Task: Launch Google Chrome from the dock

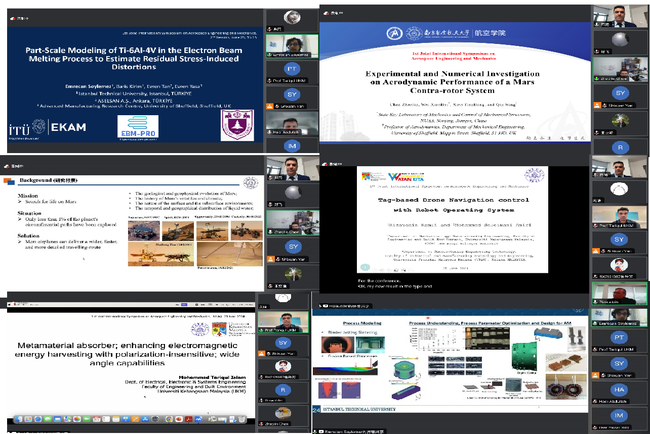Action: coord(169,419)
